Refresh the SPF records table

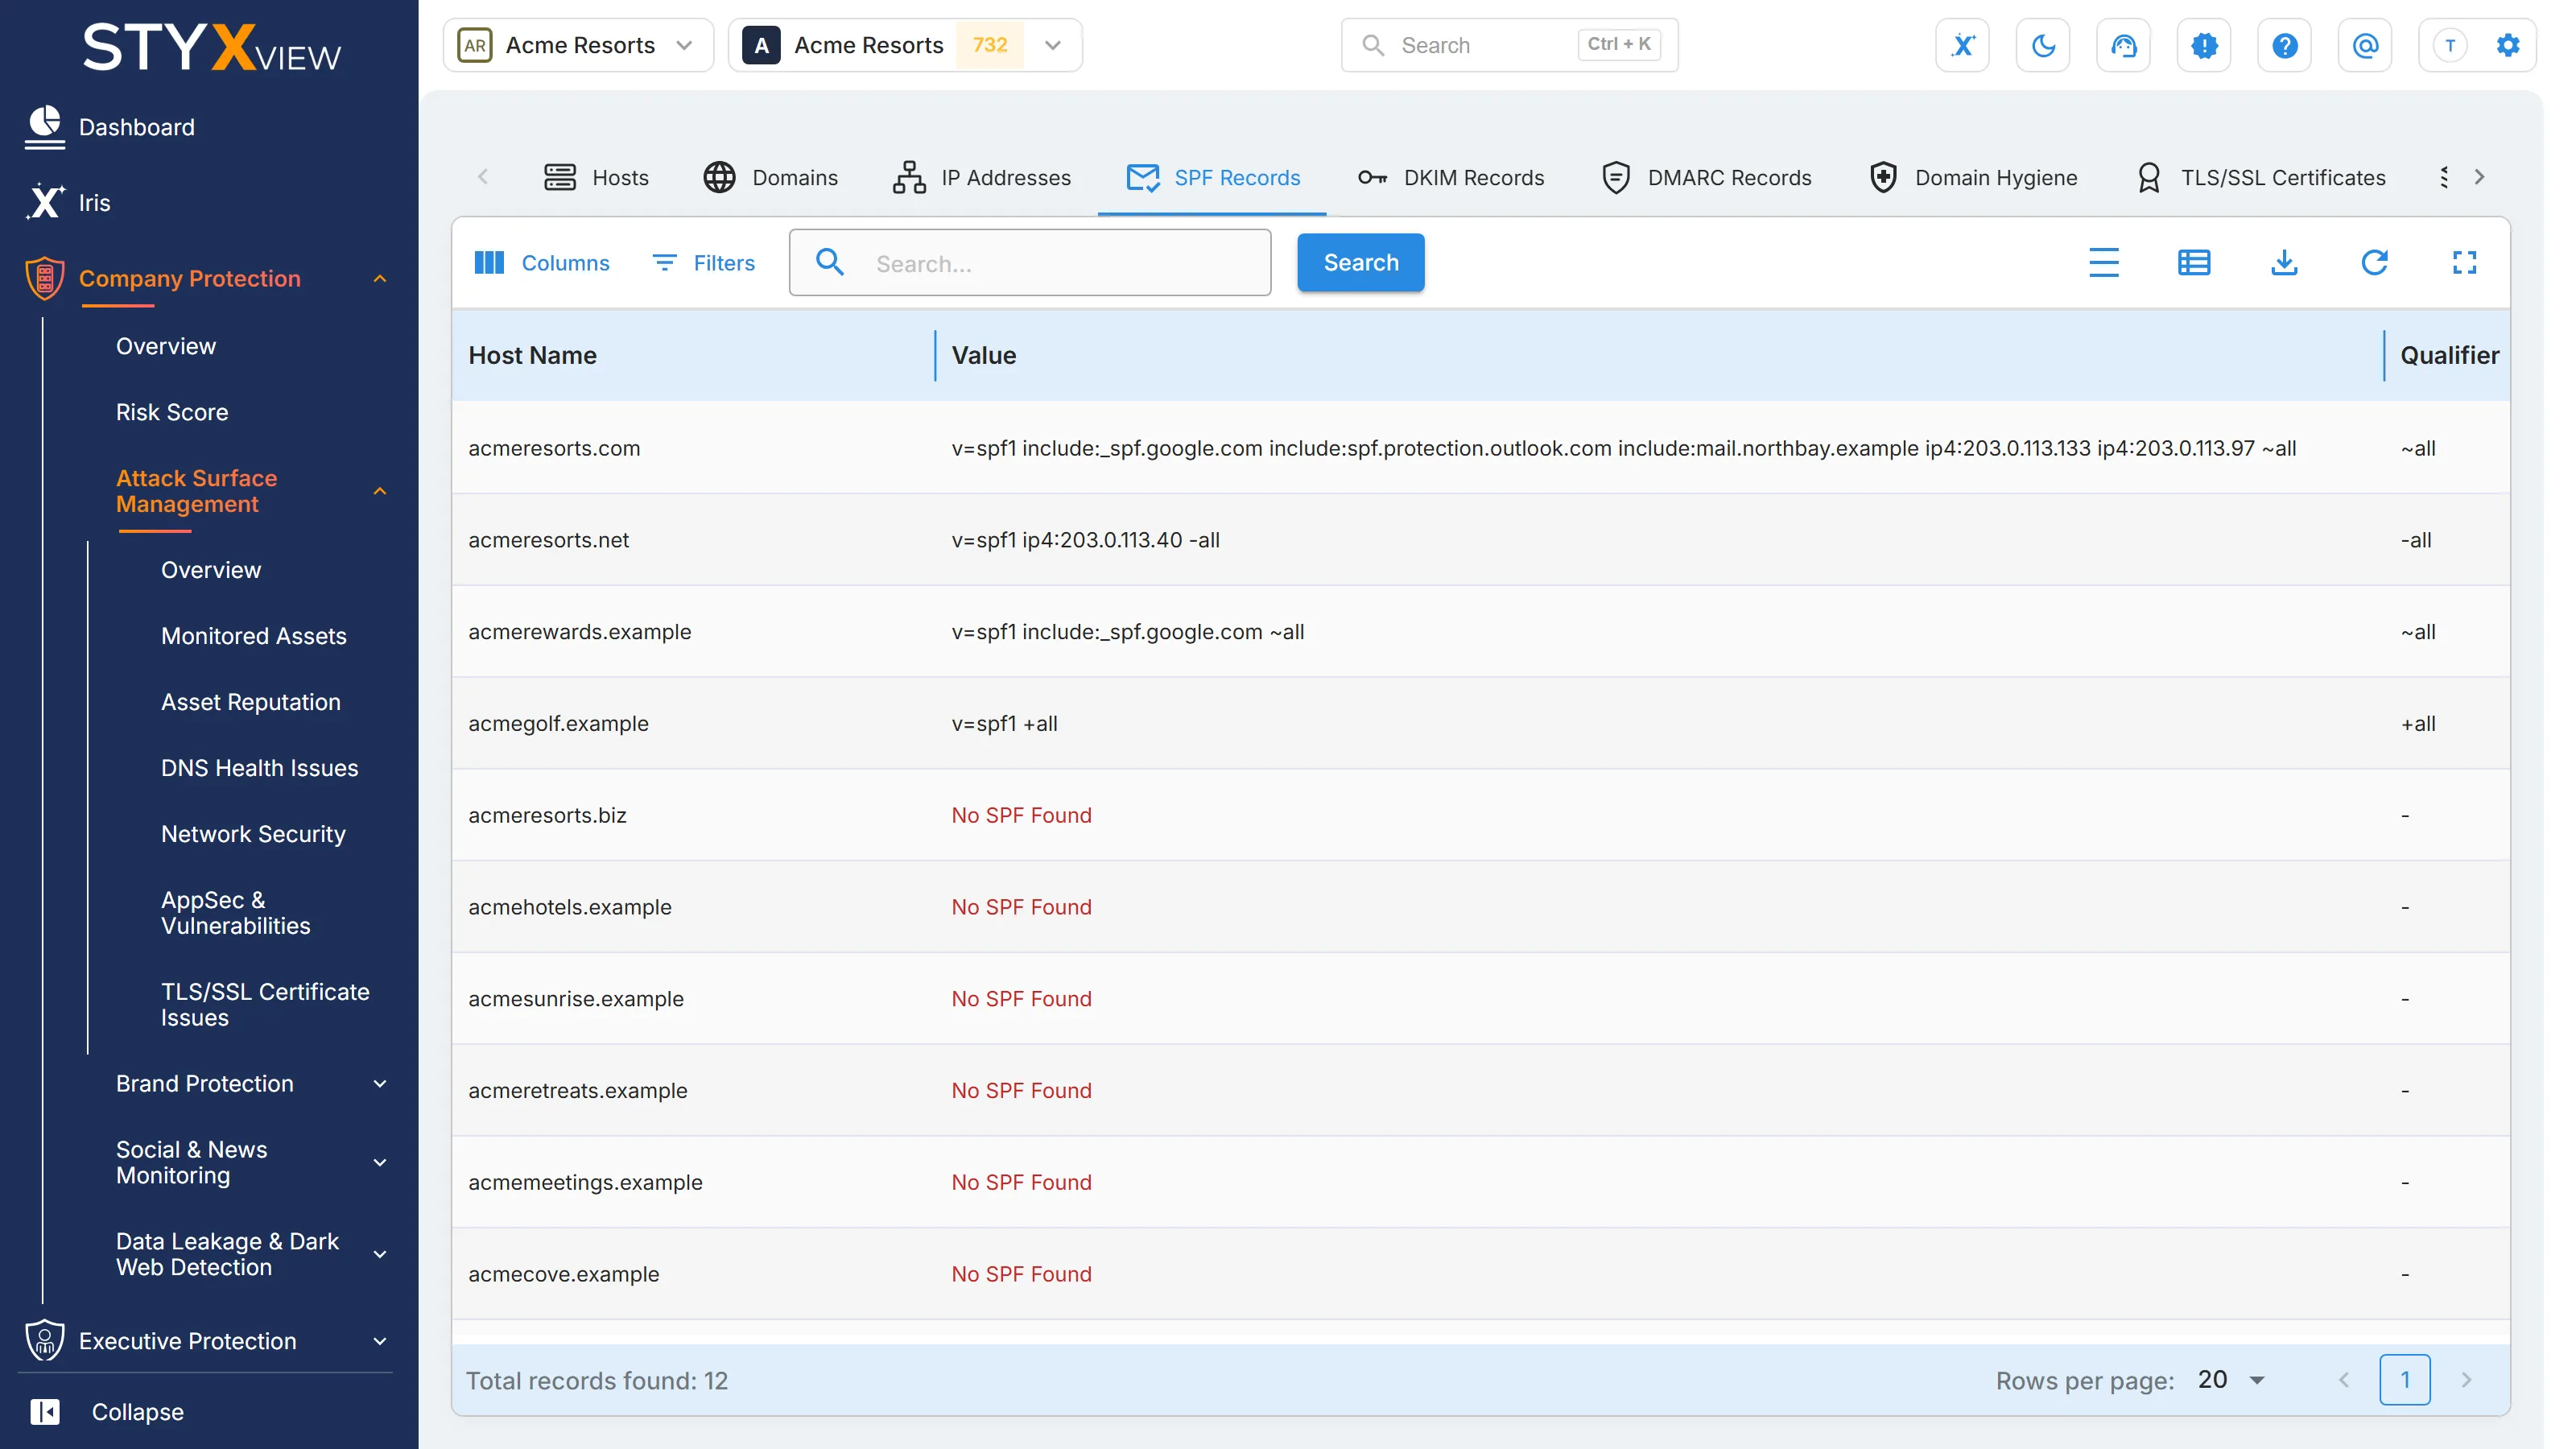tap(2374, 263)
